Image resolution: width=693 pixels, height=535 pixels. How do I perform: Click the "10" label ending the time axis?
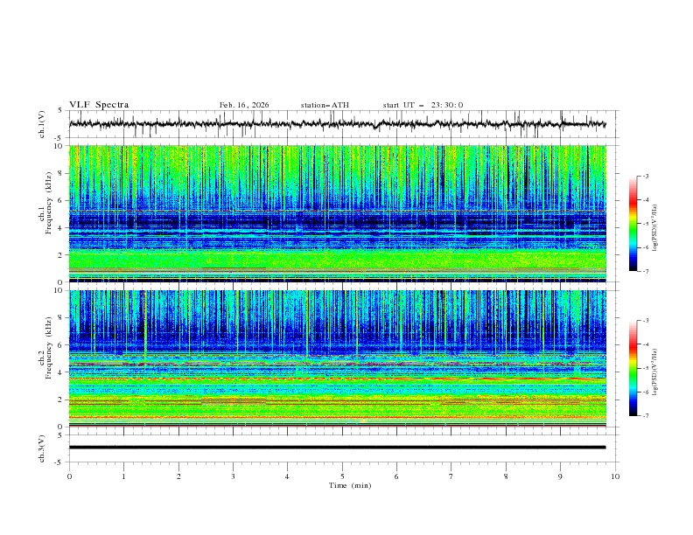click(x=615, y=476)
